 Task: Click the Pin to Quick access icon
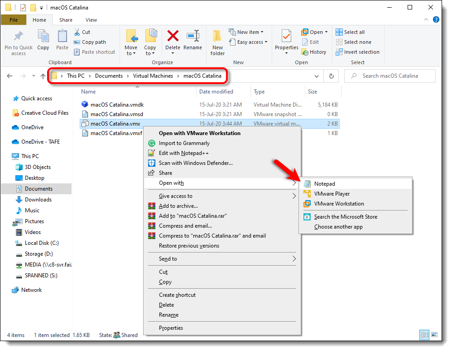click(x=19, y=37)
